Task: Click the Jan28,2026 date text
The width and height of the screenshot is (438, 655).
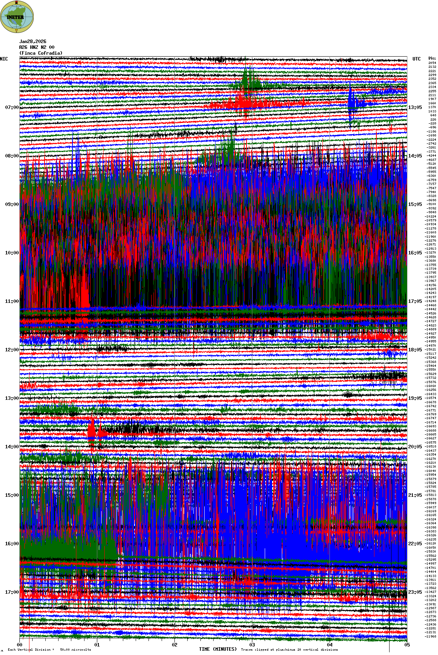Action: (x=33, y=41)
